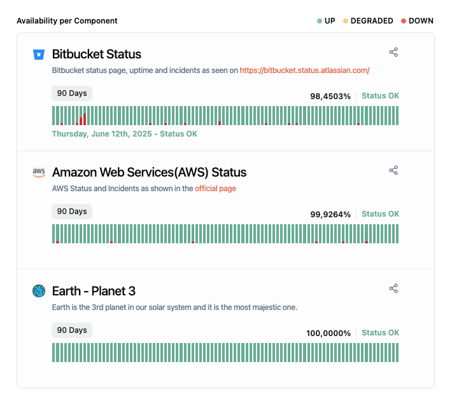Open the AWS official page link
459x404 pixels.
click(x=215, y=189)
